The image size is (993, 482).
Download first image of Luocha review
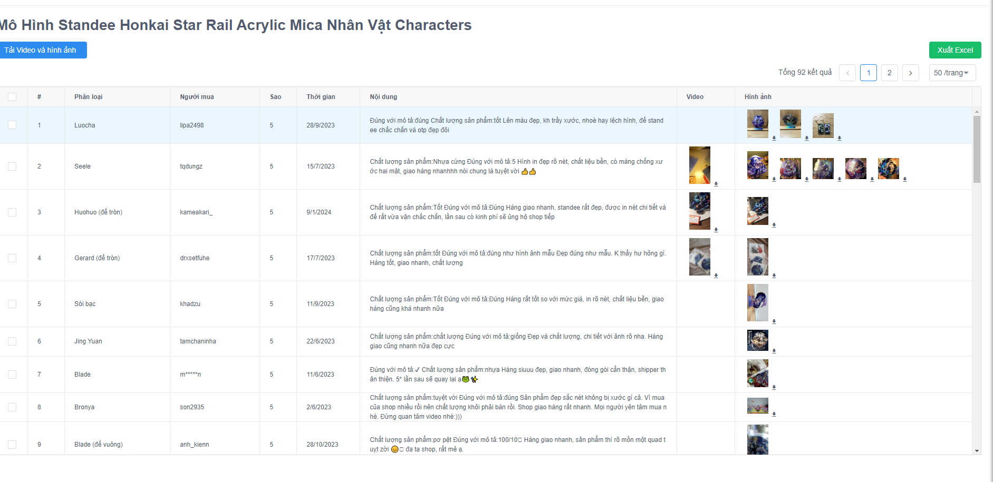[774, 139]
